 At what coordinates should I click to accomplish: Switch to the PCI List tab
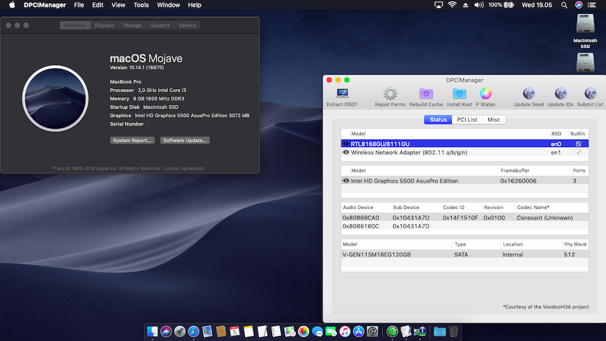[x=467, y=119]
